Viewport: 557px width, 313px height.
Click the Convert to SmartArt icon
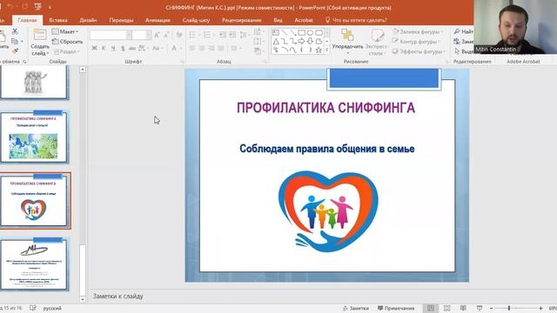click(x=258, y=51)
